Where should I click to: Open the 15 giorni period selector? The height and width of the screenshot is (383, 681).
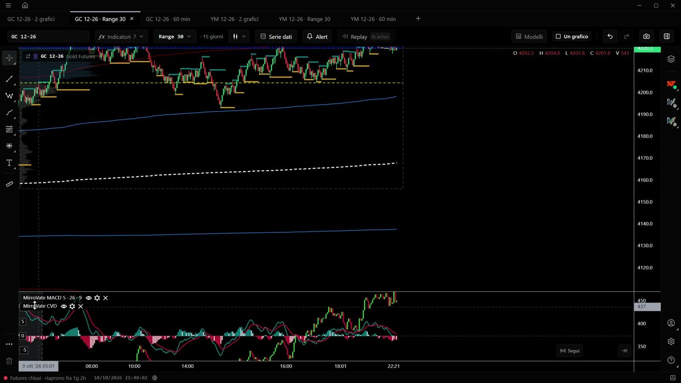coord(212,37)
